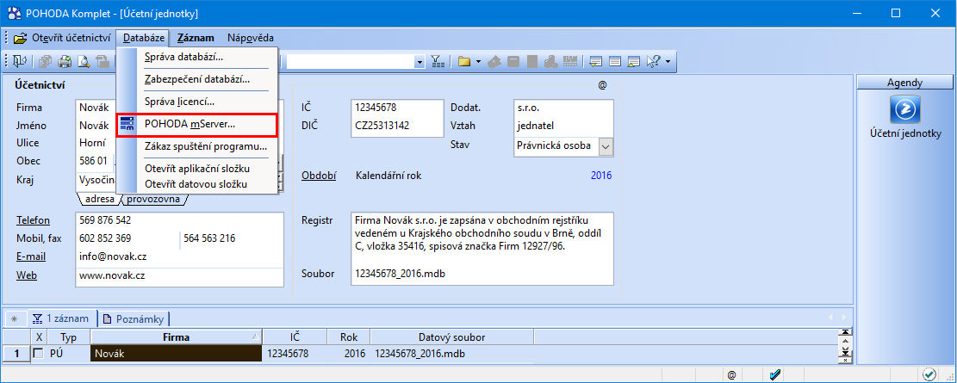Click the green circled check status icon
The image size is (957, 383).
coord(929,374)
